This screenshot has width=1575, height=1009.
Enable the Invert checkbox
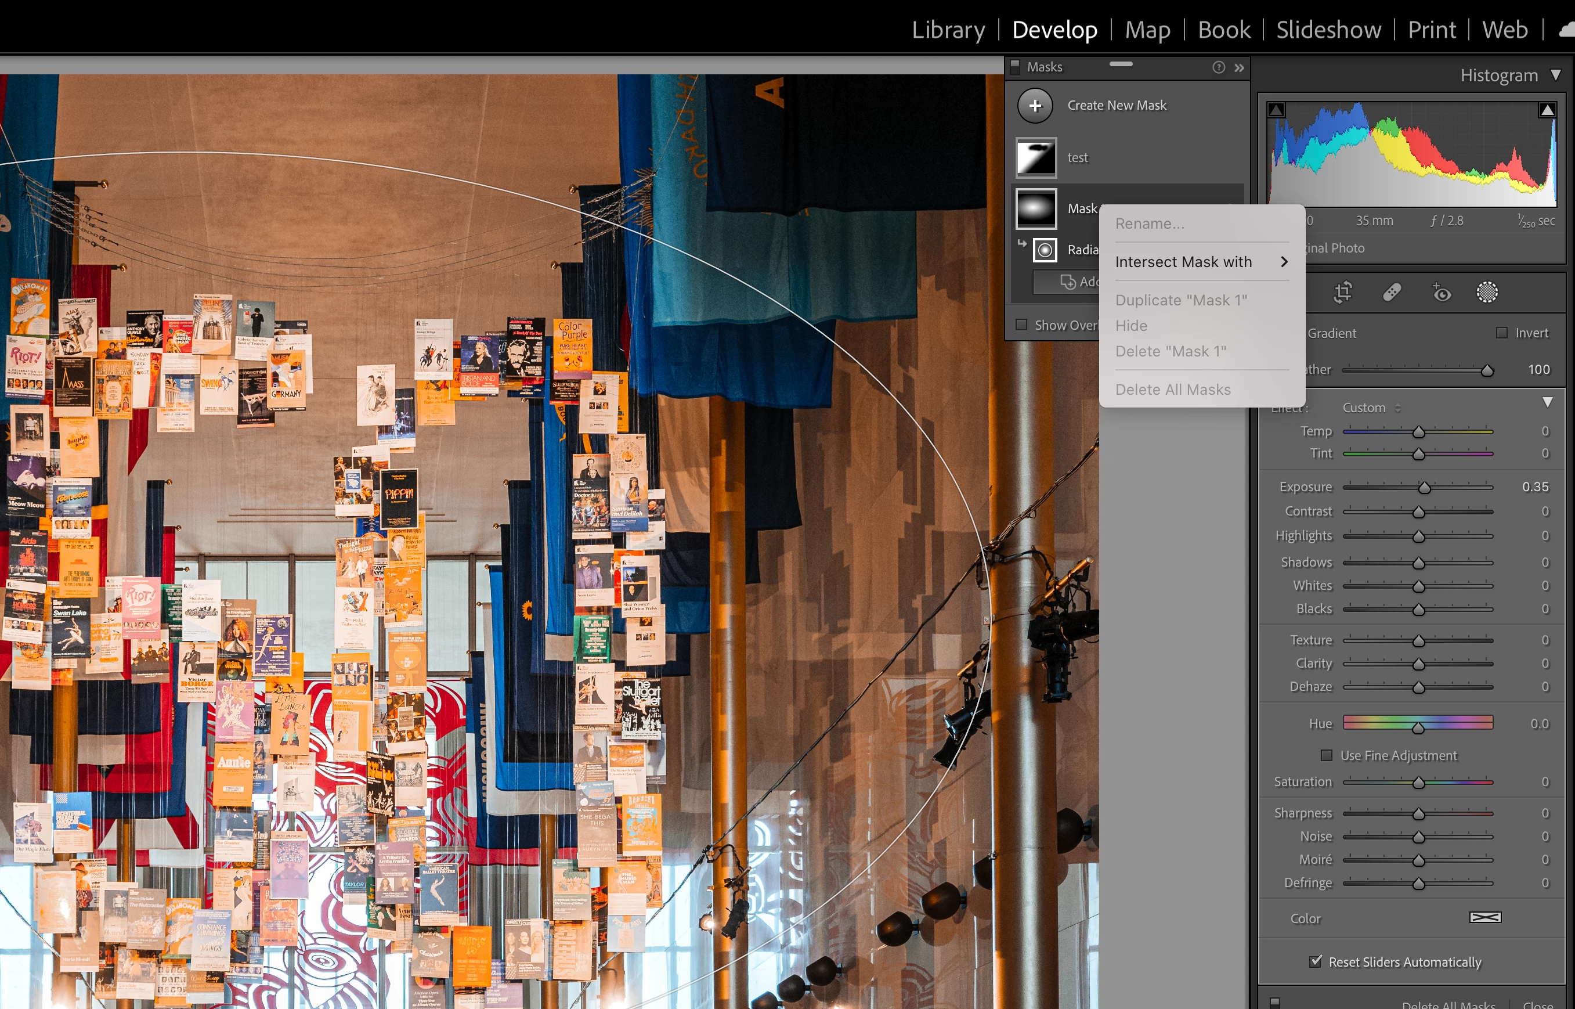click(1502, 333)
